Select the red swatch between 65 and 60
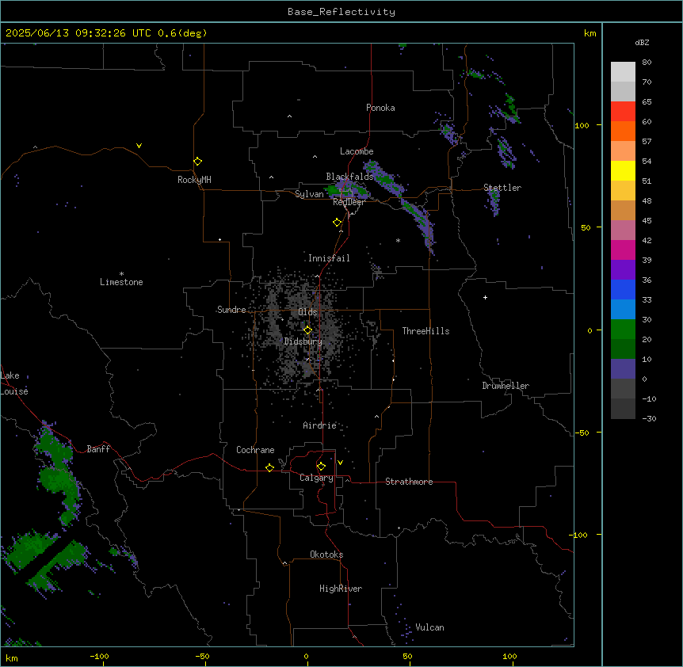683x667 pixels. coord(623,112)
